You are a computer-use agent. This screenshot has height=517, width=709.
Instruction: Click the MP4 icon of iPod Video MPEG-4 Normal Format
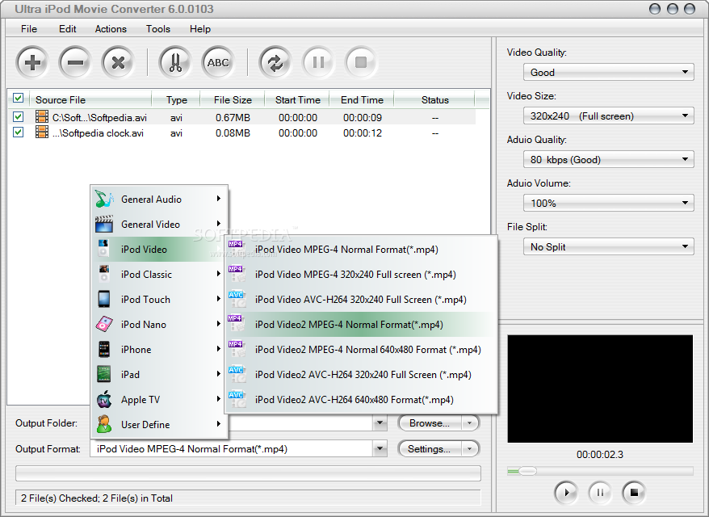pyautogui.click(x=237, y=249)
